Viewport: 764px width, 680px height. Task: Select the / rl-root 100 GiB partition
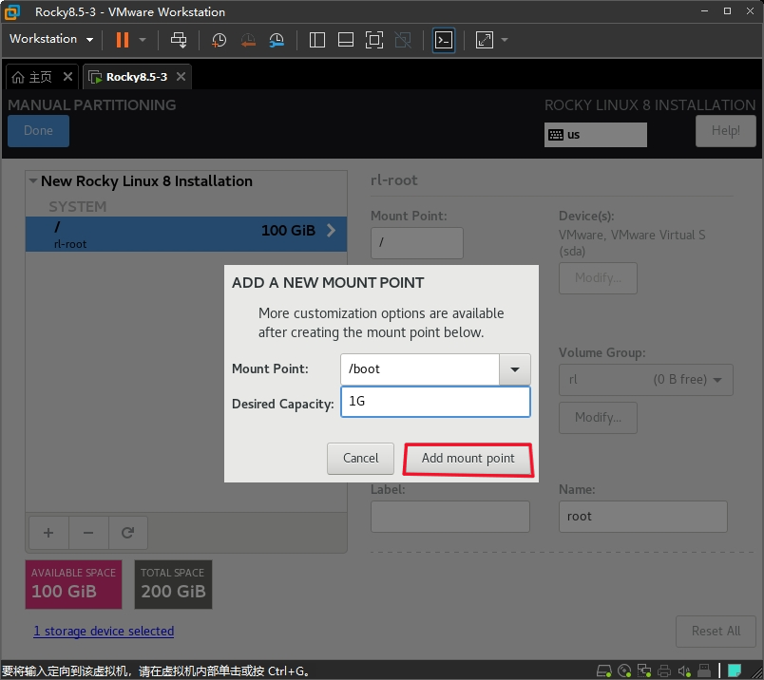pos(186,234)
